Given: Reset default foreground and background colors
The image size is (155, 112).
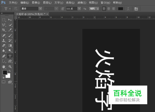Looking at the screenshot, I should pyautogui.click(x=3, y=77).
